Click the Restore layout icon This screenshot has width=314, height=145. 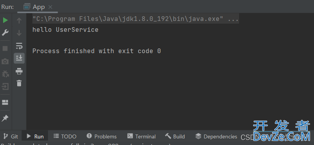tap(5, 102)
